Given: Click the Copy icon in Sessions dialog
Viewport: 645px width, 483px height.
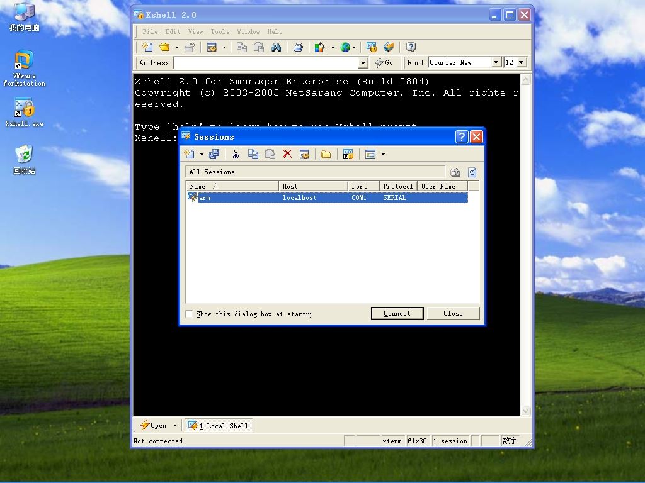Looking at the screenshot, I should point(253,155).
